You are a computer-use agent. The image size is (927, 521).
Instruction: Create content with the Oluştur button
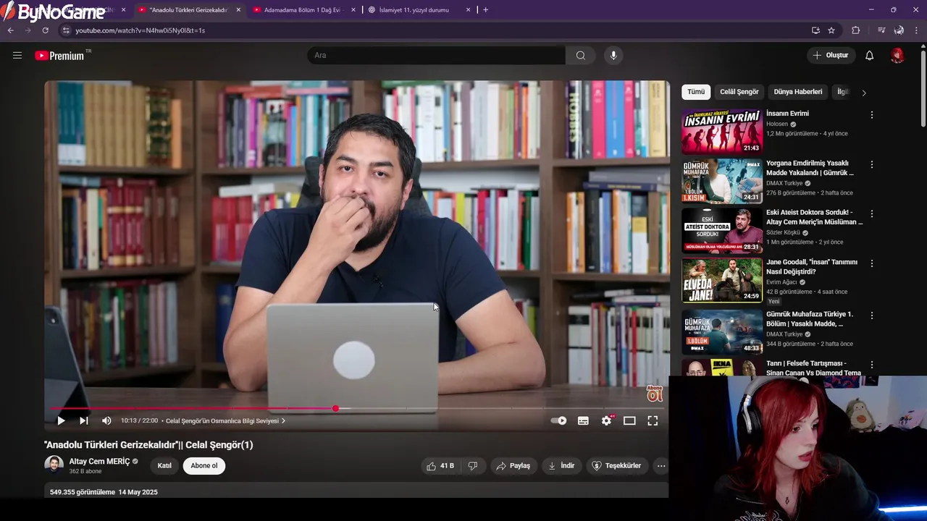pyautogui.click(x=830, y=55)
